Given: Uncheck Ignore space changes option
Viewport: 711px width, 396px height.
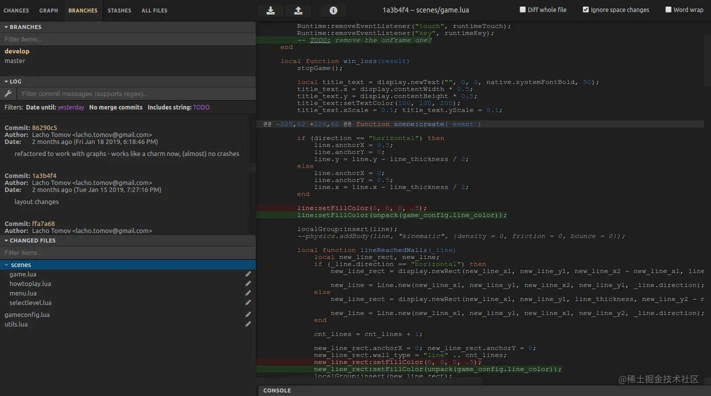Looking at the screenshot, I should click(586, 9).
